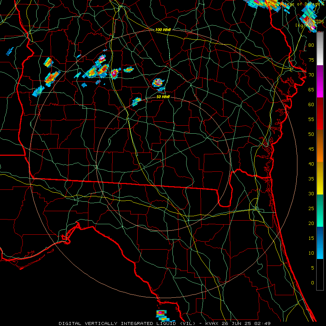The width and height of the screenshot is (326, 326).
Task: Click the 30 value on the legend
Action: 311,193
